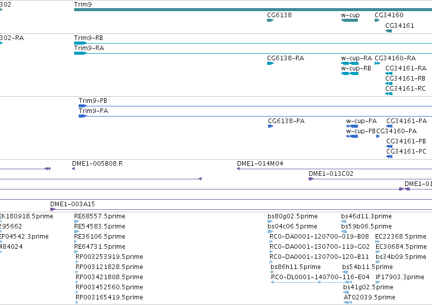Click the 'bs46d11.3prime' EST label
Image resolution: width=432 pixels, height=305 pixels.
pyautogui.click(x=366, y=216)
